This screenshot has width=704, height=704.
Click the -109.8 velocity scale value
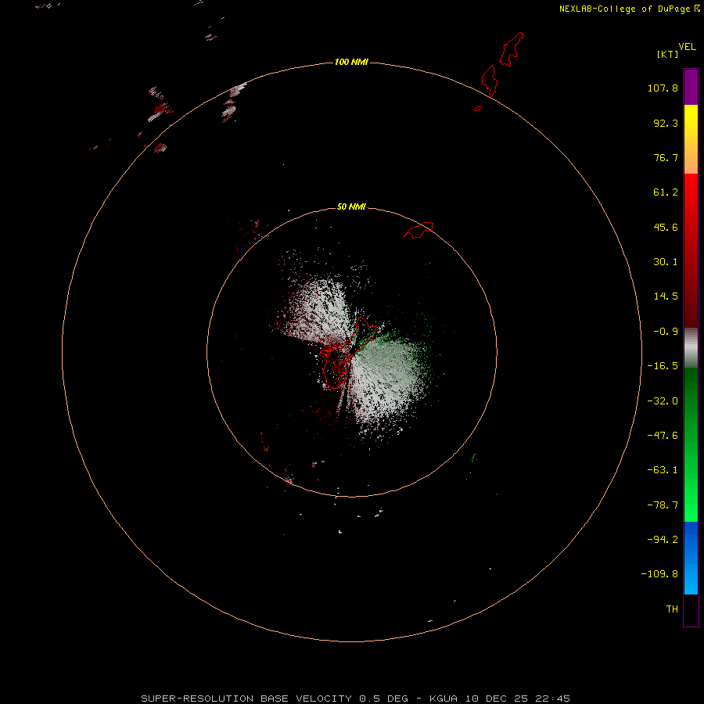point(659,574)
